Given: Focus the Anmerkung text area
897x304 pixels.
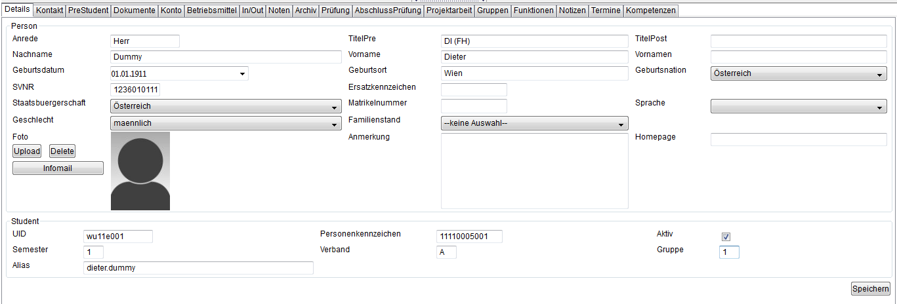Looking at the screenshot, I should [534, 171].
